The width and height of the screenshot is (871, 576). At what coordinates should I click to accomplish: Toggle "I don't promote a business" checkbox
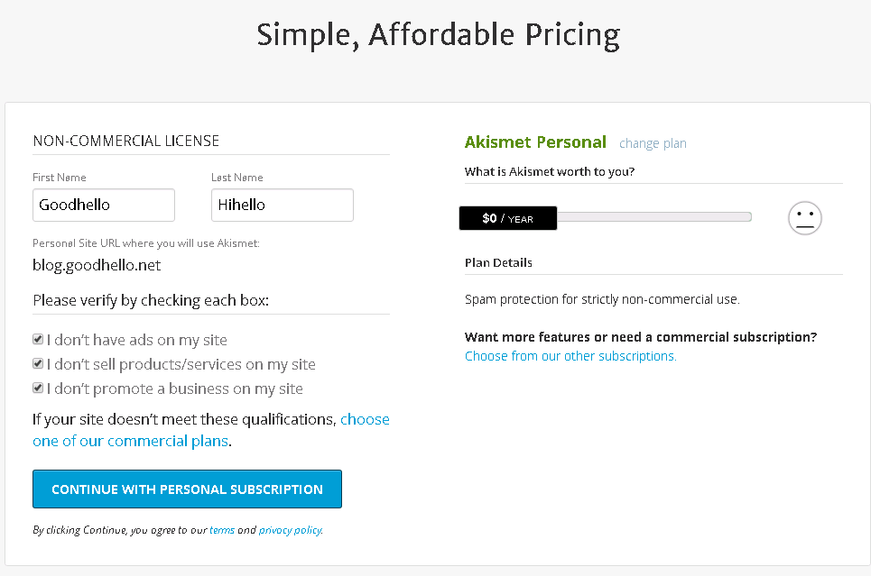38,389
